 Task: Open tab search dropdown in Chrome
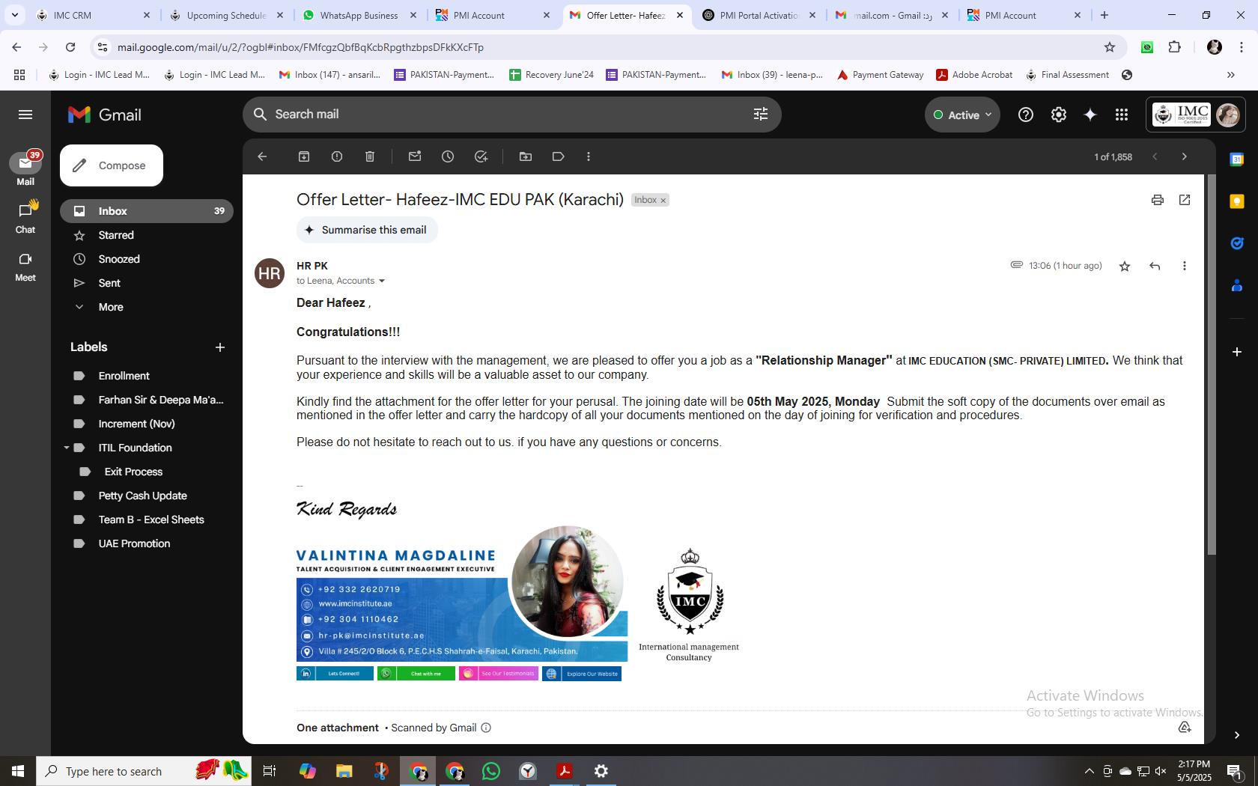[x=14, y=15]
